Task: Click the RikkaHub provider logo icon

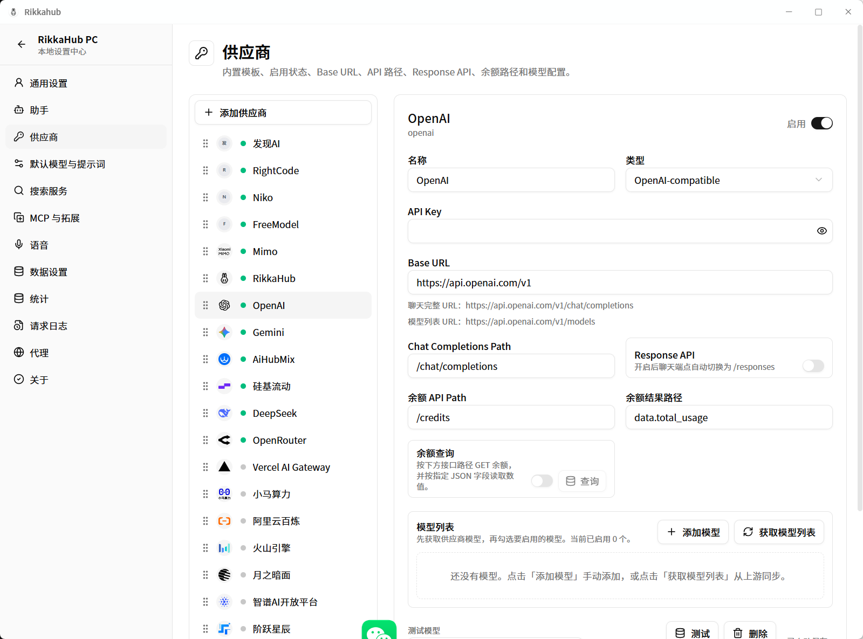Action: coord(224,278)
